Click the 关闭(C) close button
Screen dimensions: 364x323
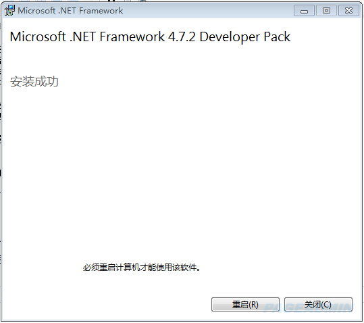(x=318, y=305)
